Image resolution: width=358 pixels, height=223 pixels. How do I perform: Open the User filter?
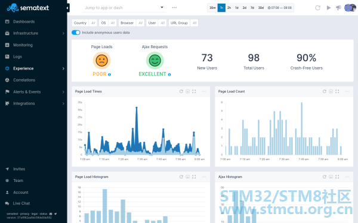point(156,23)
